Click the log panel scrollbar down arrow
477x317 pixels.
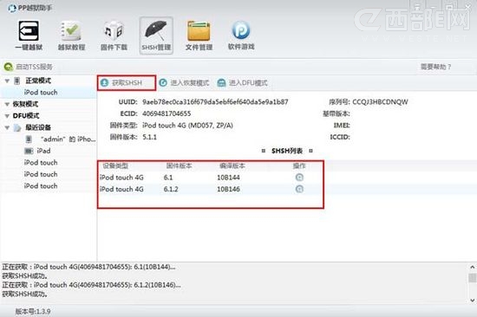click(472, 301)
